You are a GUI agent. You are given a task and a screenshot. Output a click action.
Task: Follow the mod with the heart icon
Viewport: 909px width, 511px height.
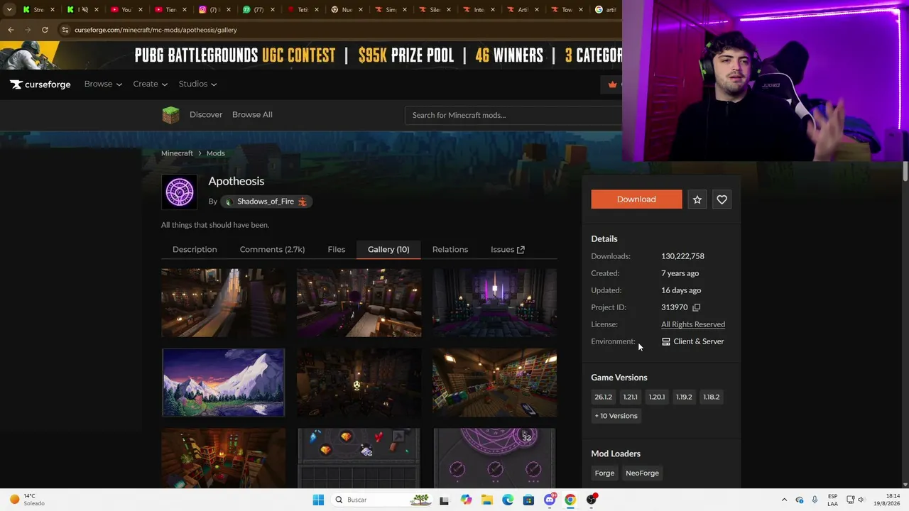(x=722, y=199)
